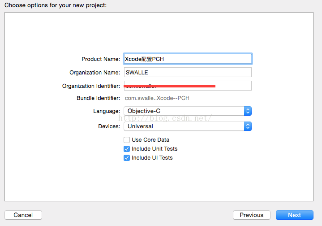Click the Include Unit Tests label
Viewport: 322px width, 226px height.
pyautogui.click(x=155, y=149)
